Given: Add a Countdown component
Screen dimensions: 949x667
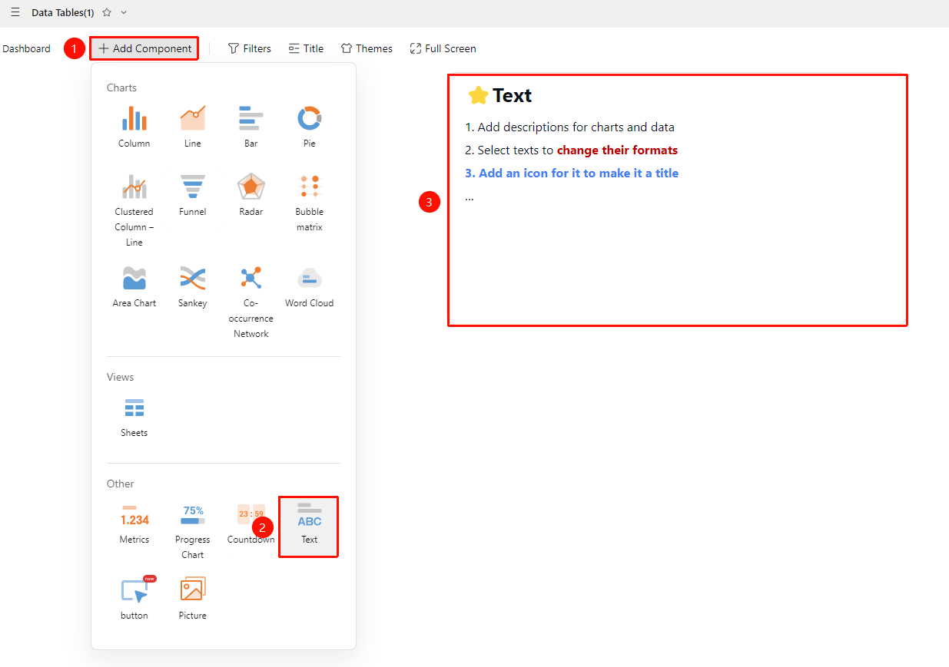Looking at the screenshot, I should (x=251, y=523).
